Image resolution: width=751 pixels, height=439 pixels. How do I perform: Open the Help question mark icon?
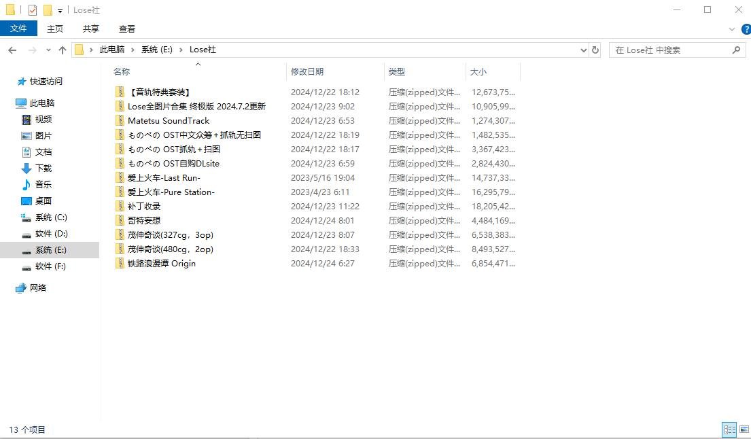[746, 29]
